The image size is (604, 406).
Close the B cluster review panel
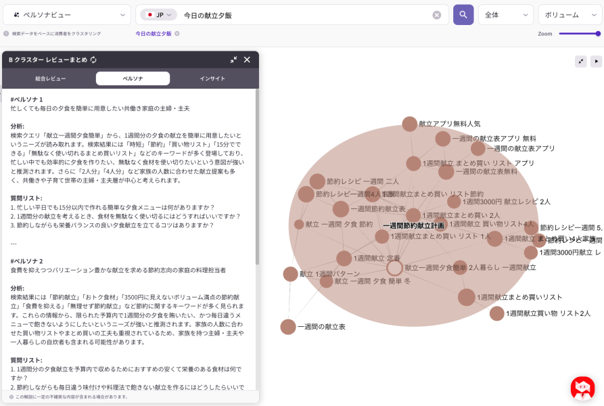click(247, 60)
